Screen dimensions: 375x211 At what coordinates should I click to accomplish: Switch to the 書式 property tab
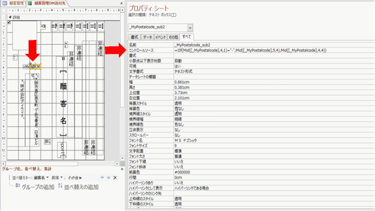[x=134, y=37]
